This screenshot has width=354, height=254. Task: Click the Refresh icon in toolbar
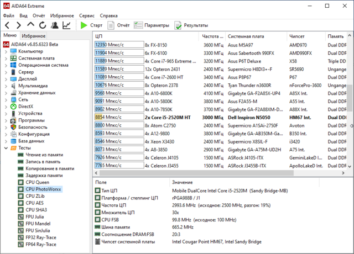pos(42,25)
